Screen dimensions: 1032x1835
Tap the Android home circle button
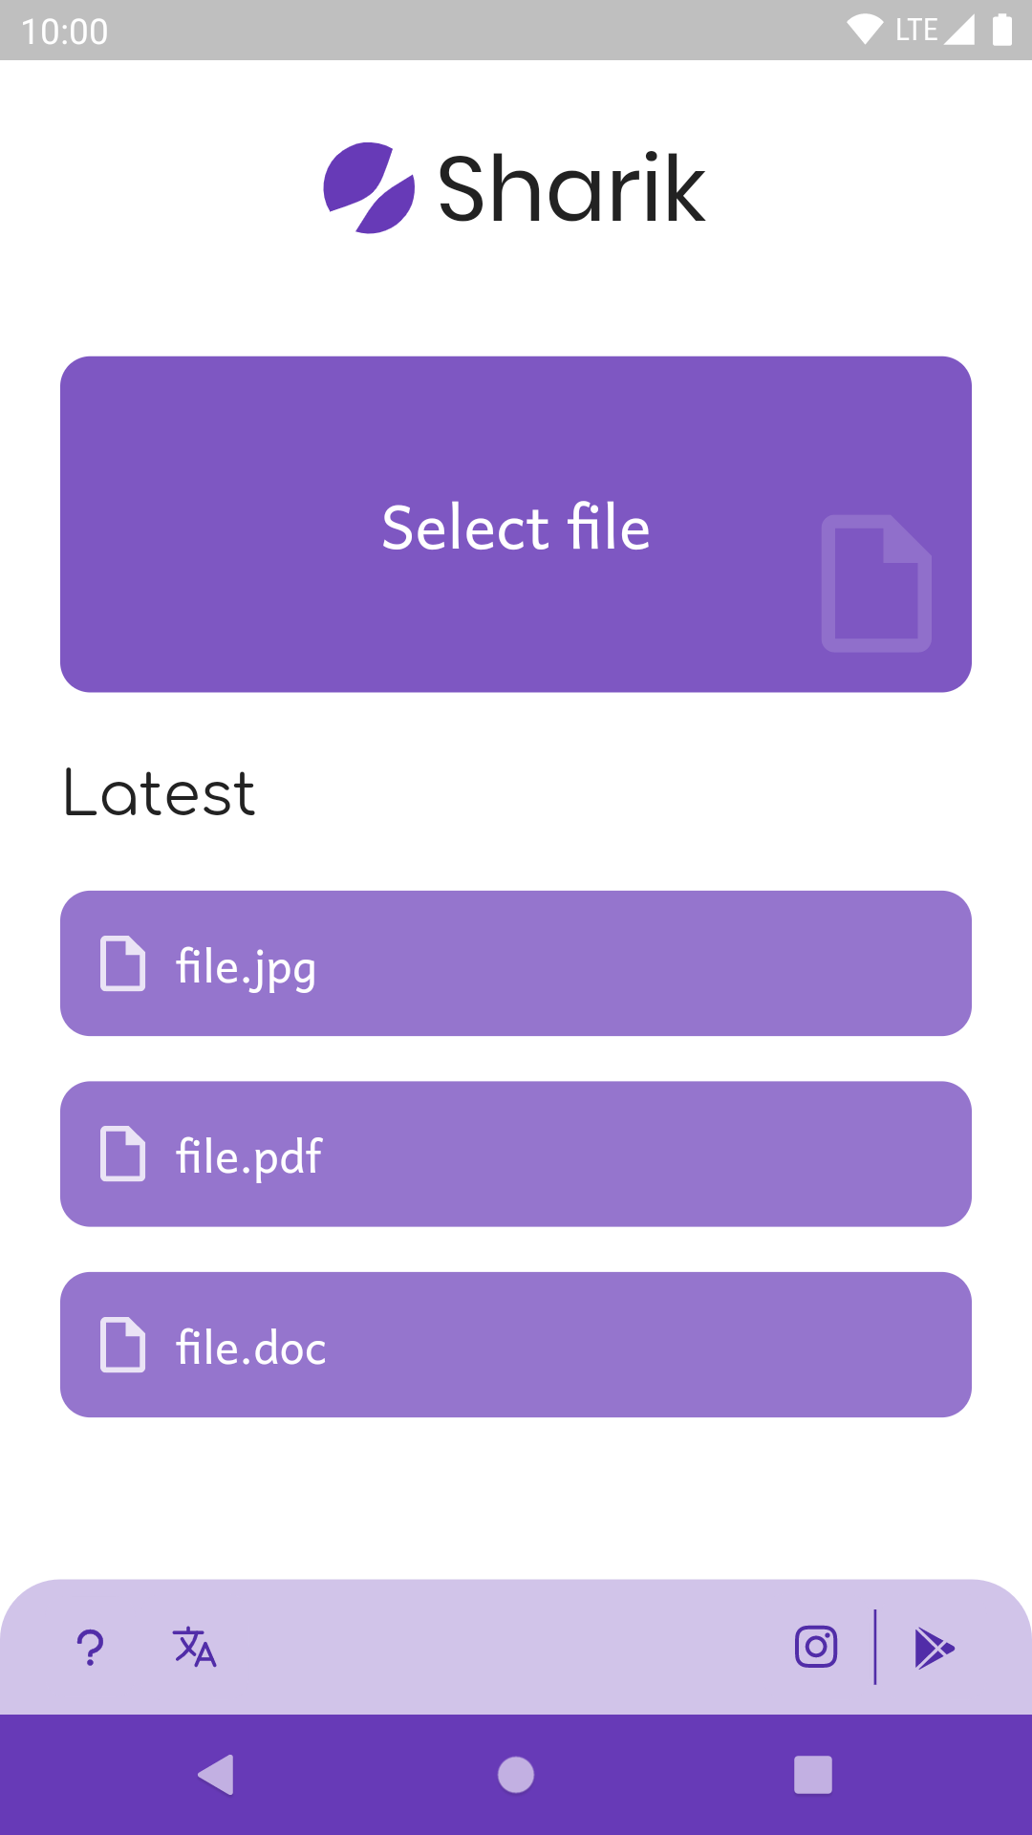[516, 1775]
